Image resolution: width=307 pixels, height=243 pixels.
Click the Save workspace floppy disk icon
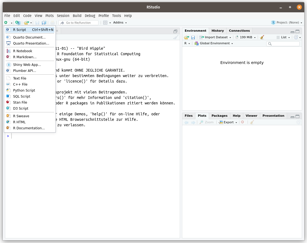pyautogui.click(x=193, y=37)
